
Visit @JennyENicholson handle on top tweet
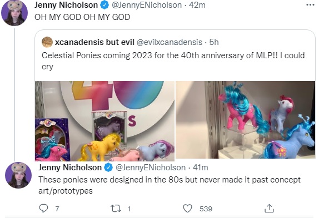[147, 5]
